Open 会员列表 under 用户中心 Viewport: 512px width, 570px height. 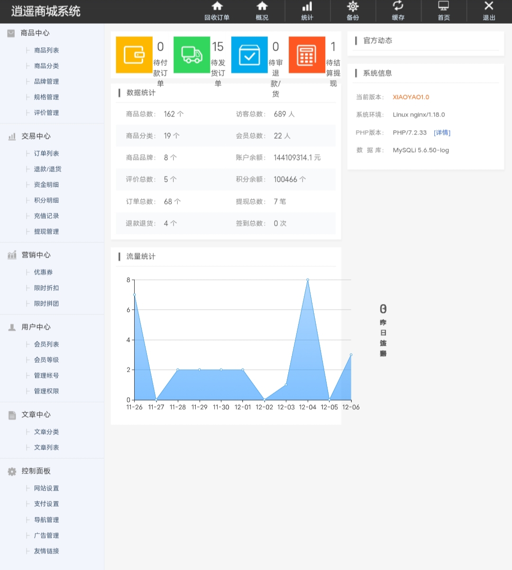pyautogui.click(x=46, y=344)
